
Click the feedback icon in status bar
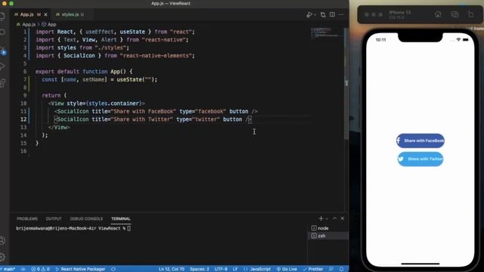click(331, 269)
